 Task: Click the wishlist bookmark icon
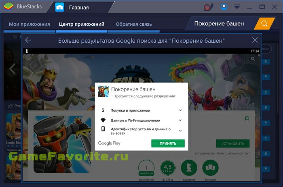tap(247, 118)
